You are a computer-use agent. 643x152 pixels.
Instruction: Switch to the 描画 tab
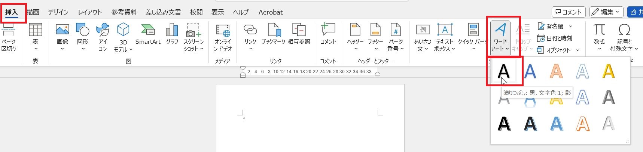coord(33,12)
